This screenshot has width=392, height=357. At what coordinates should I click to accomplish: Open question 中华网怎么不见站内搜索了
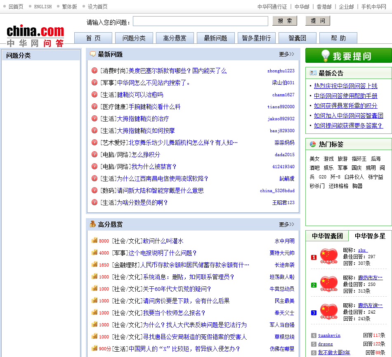(153, 83)
